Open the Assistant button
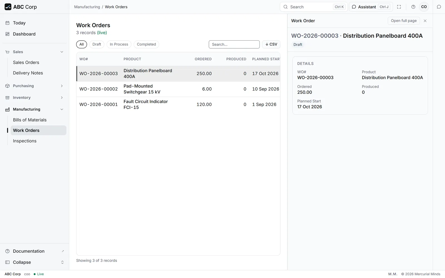 coord(371,7)
